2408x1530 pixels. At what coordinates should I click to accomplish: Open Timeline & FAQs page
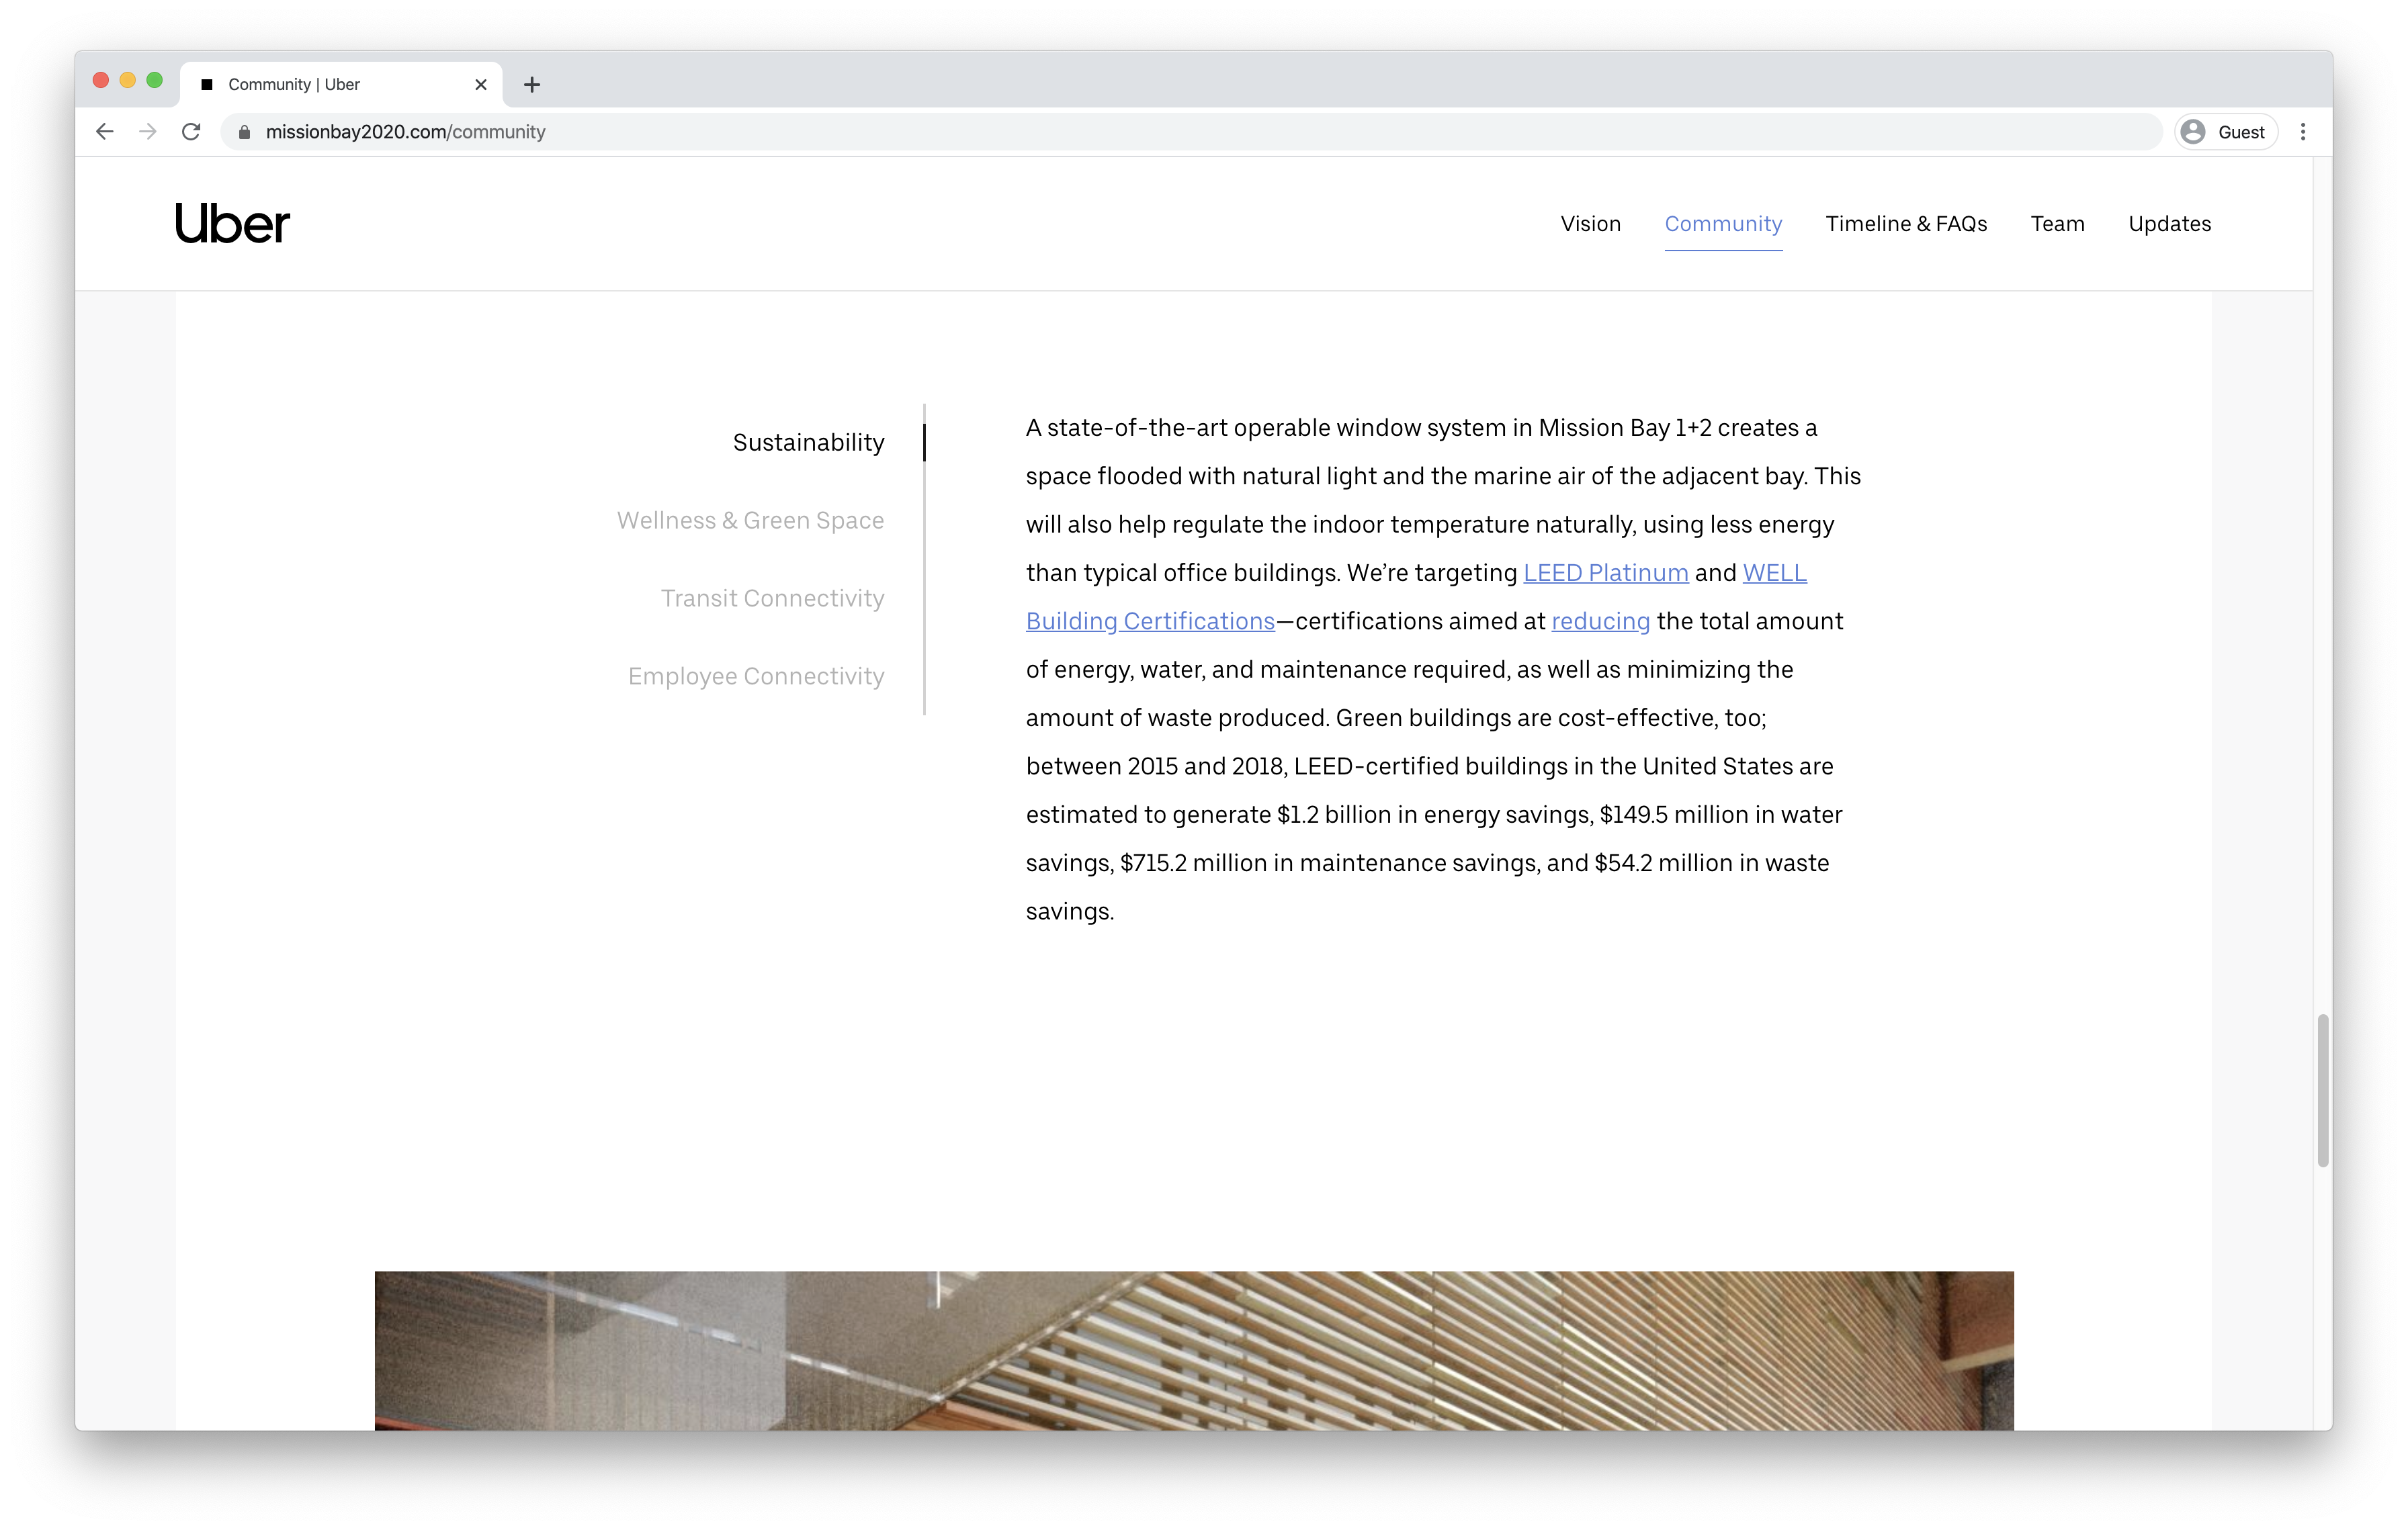[x=1906, y=224]
